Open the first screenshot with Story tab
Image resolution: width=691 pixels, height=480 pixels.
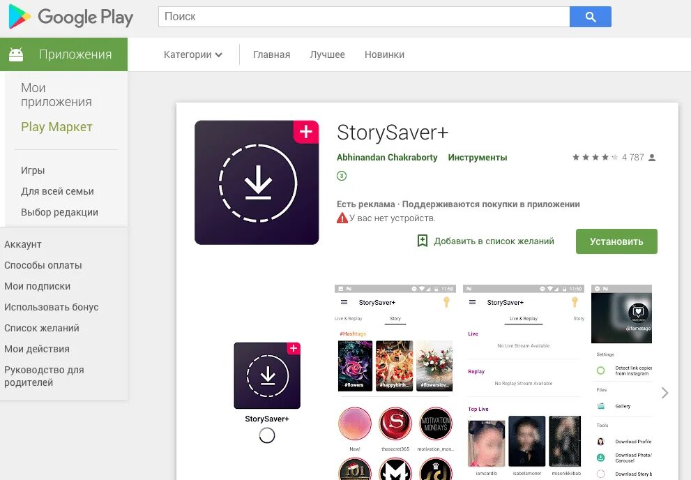pos(395,382)
